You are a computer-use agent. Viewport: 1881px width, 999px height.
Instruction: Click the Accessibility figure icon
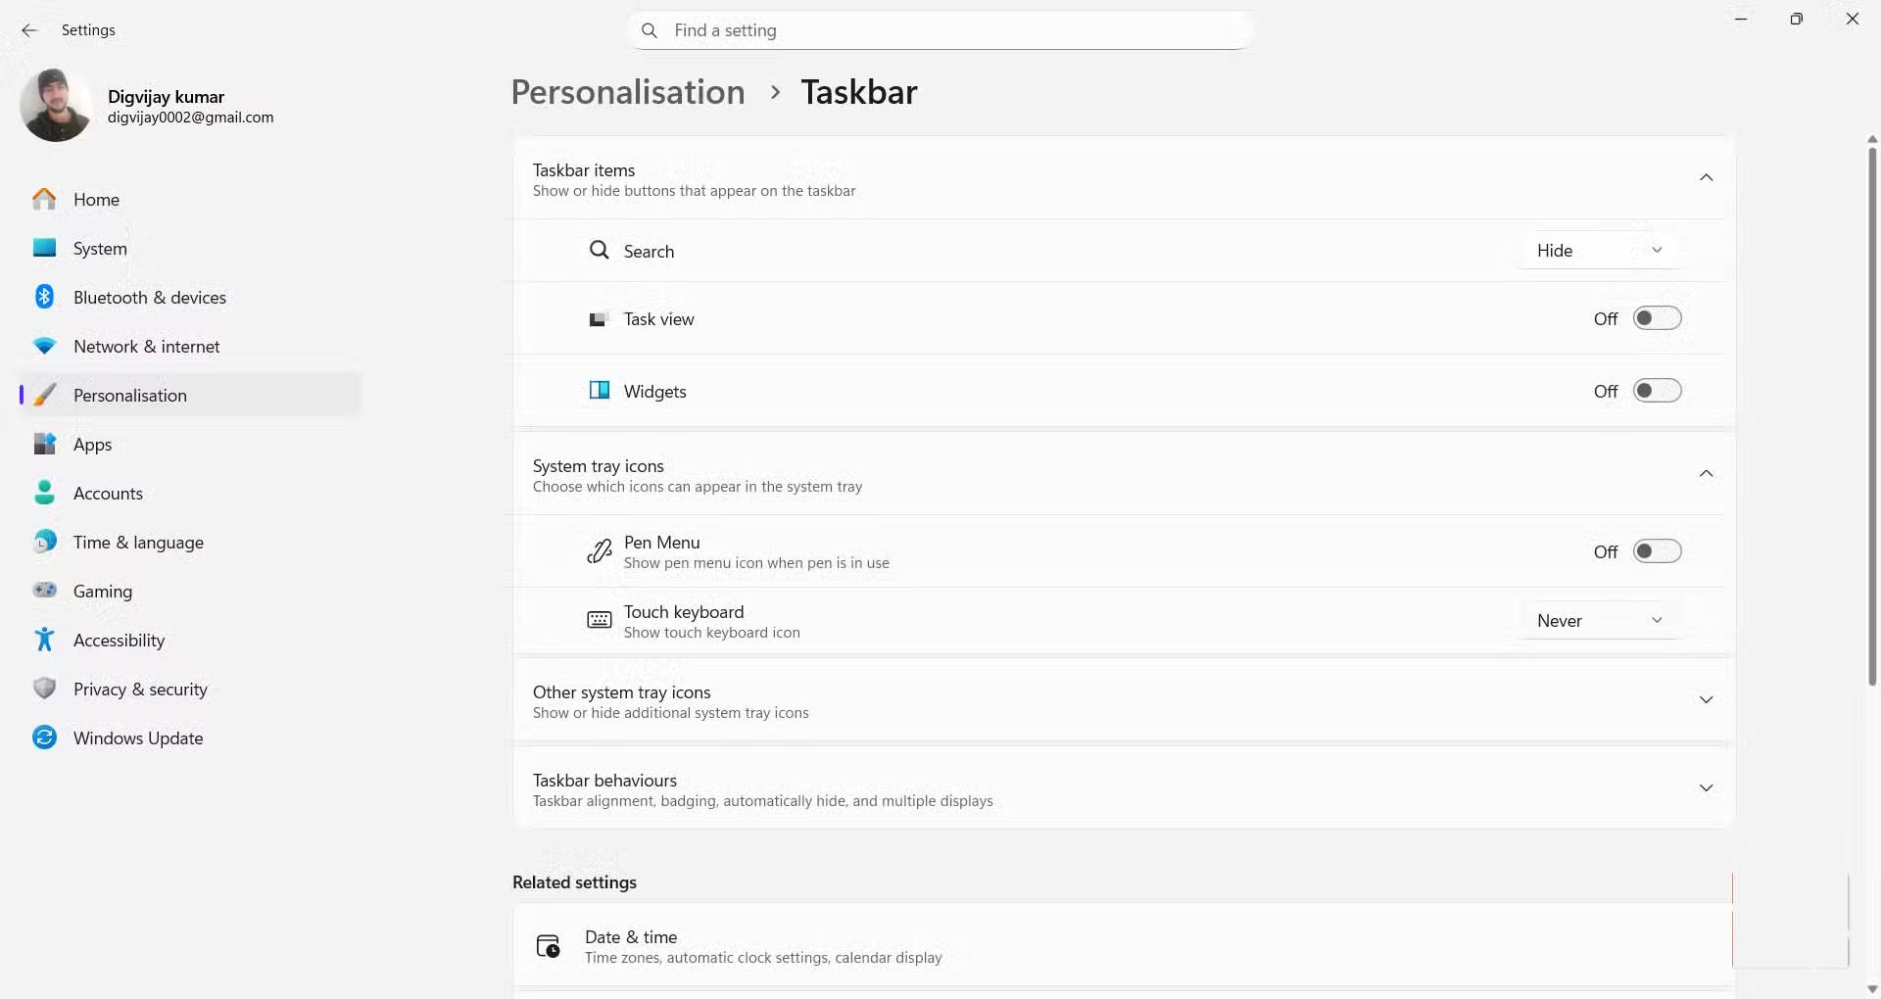click(x=44, y=640)
